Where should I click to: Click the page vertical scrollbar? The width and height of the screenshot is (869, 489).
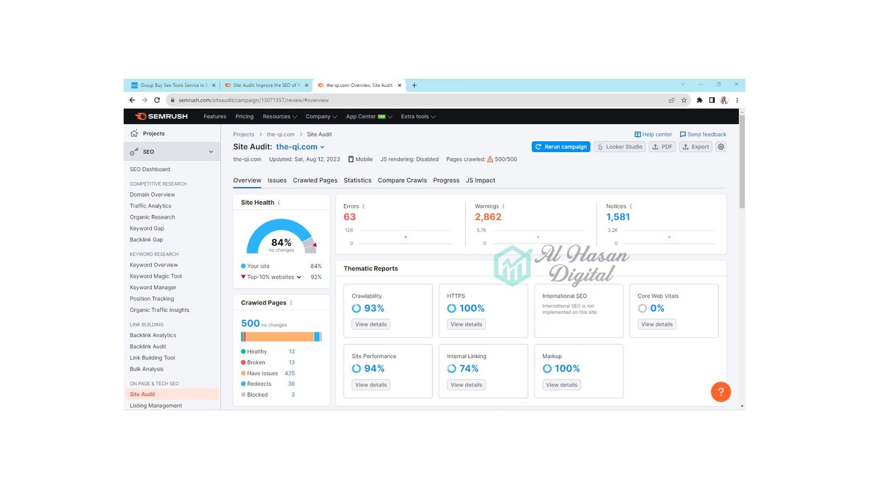pos(742,160)
